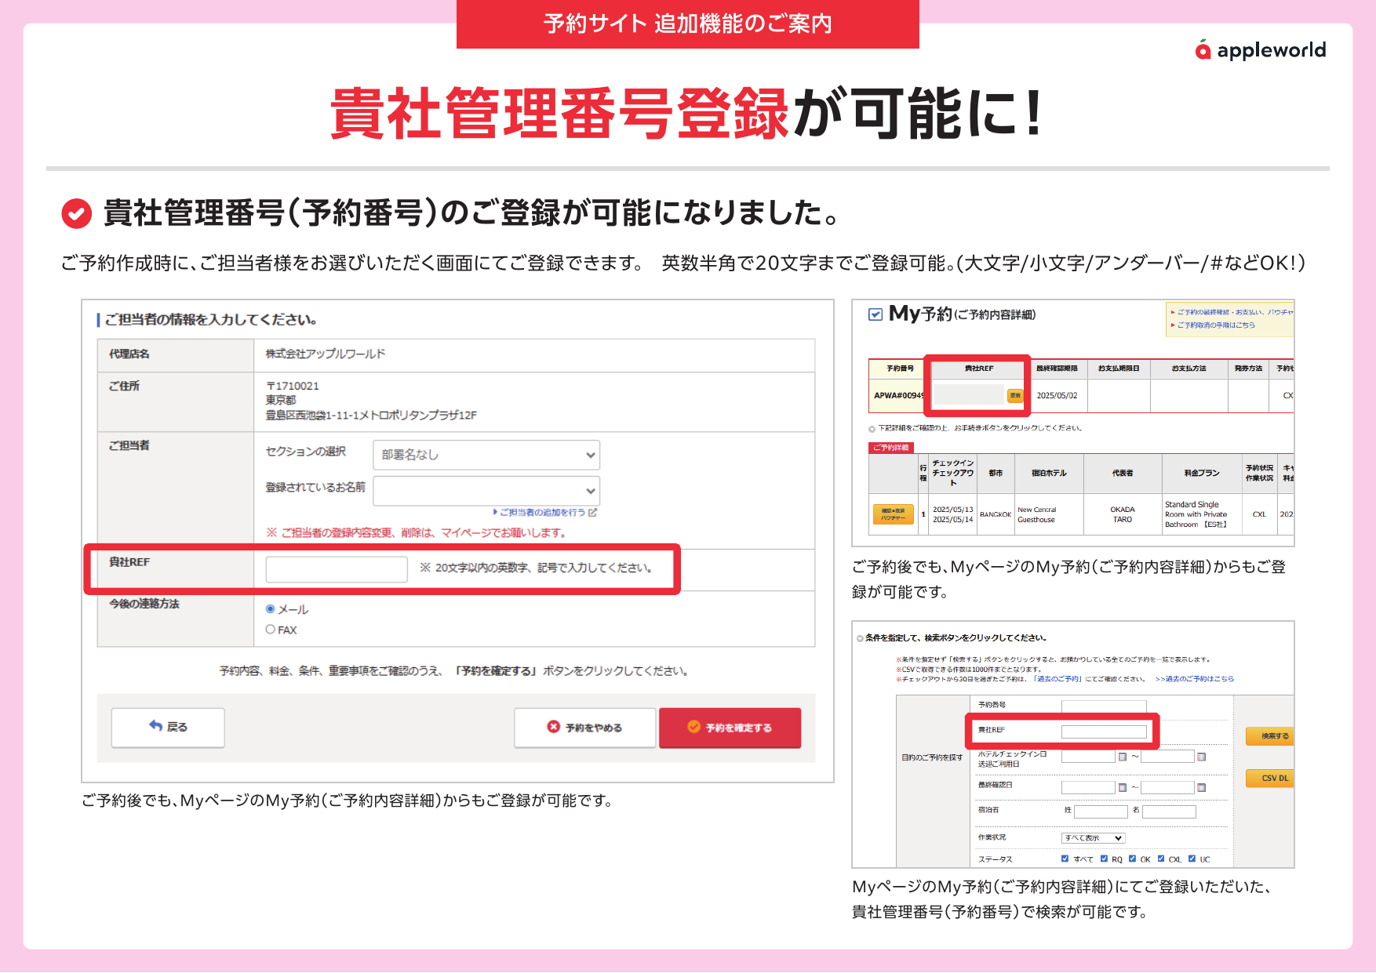
Task: Open calendar for 最終確認日 end date
Action: click(x=1201, y=787)
